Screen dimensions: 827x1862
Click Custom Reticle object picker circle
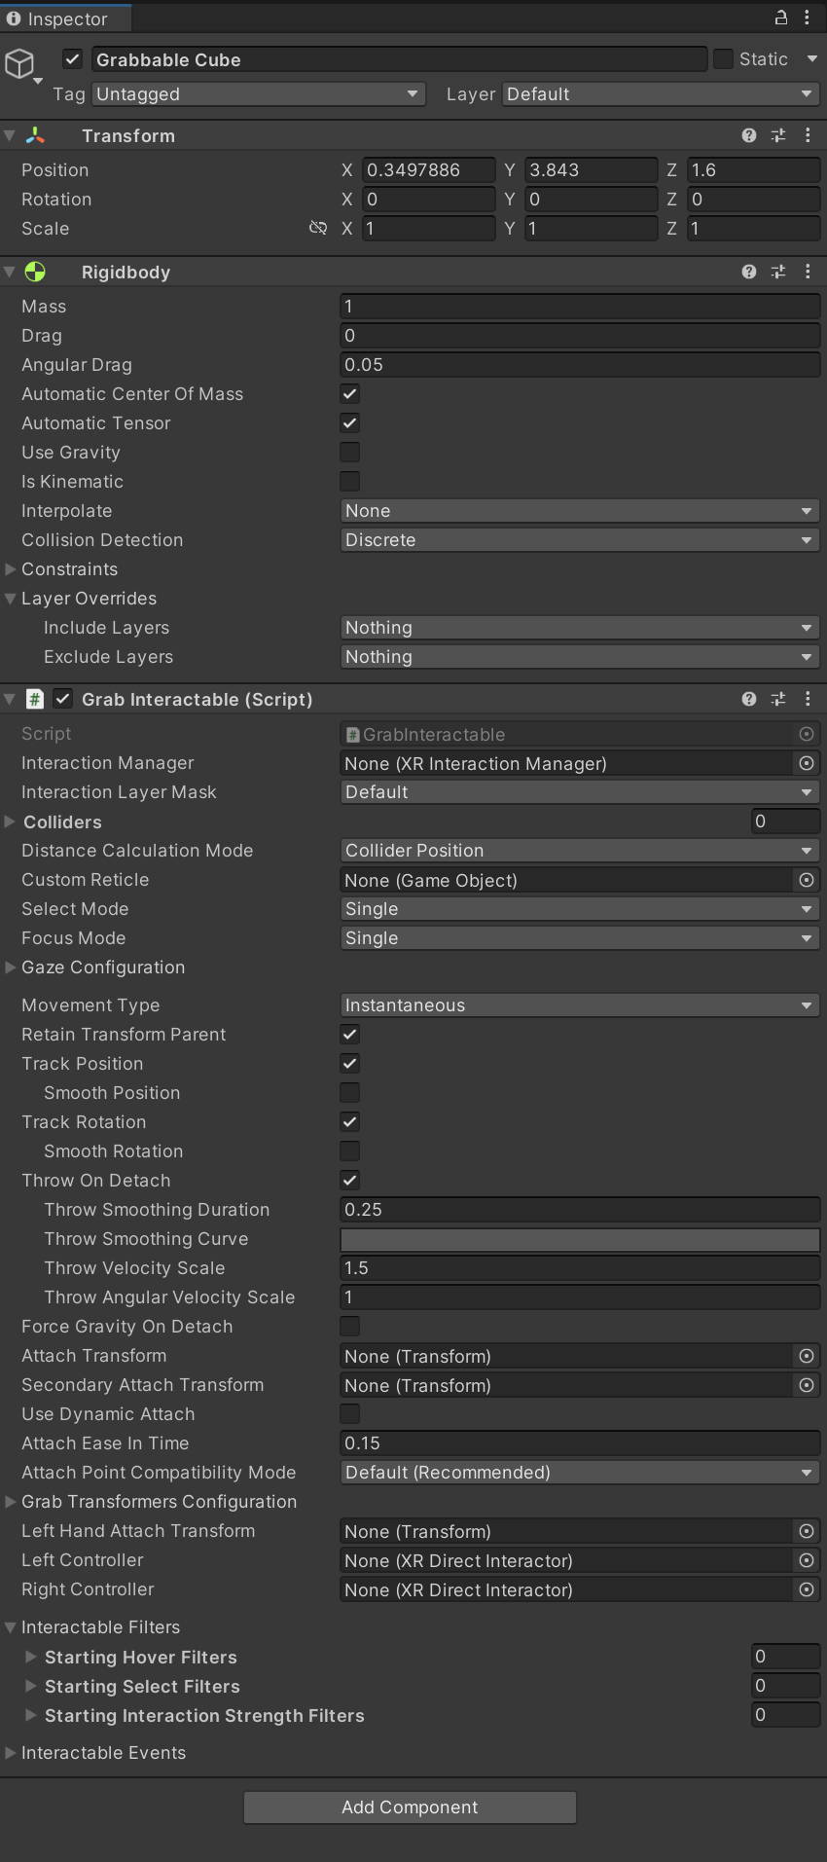tap(807, 880)
